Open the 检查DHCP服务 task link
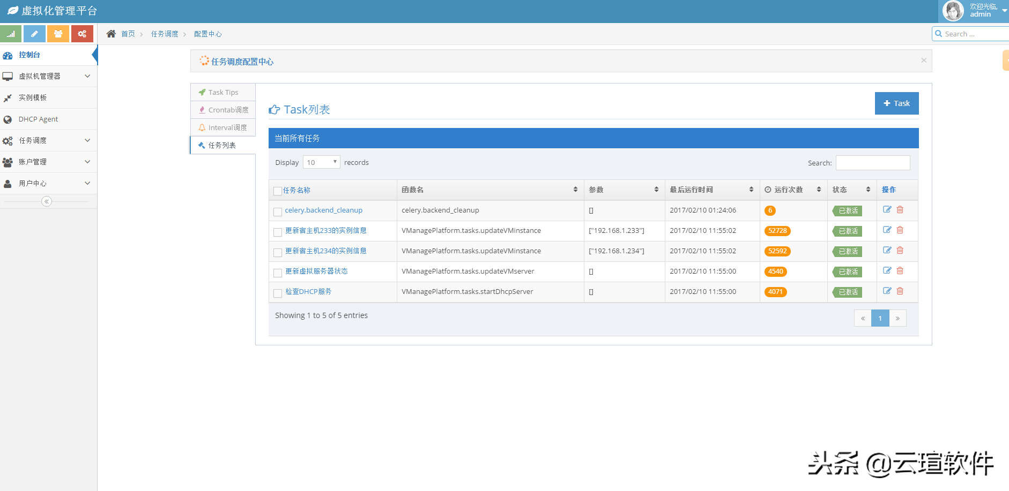The width and height of the screenshot is (1009, 491). click(308, 291)
